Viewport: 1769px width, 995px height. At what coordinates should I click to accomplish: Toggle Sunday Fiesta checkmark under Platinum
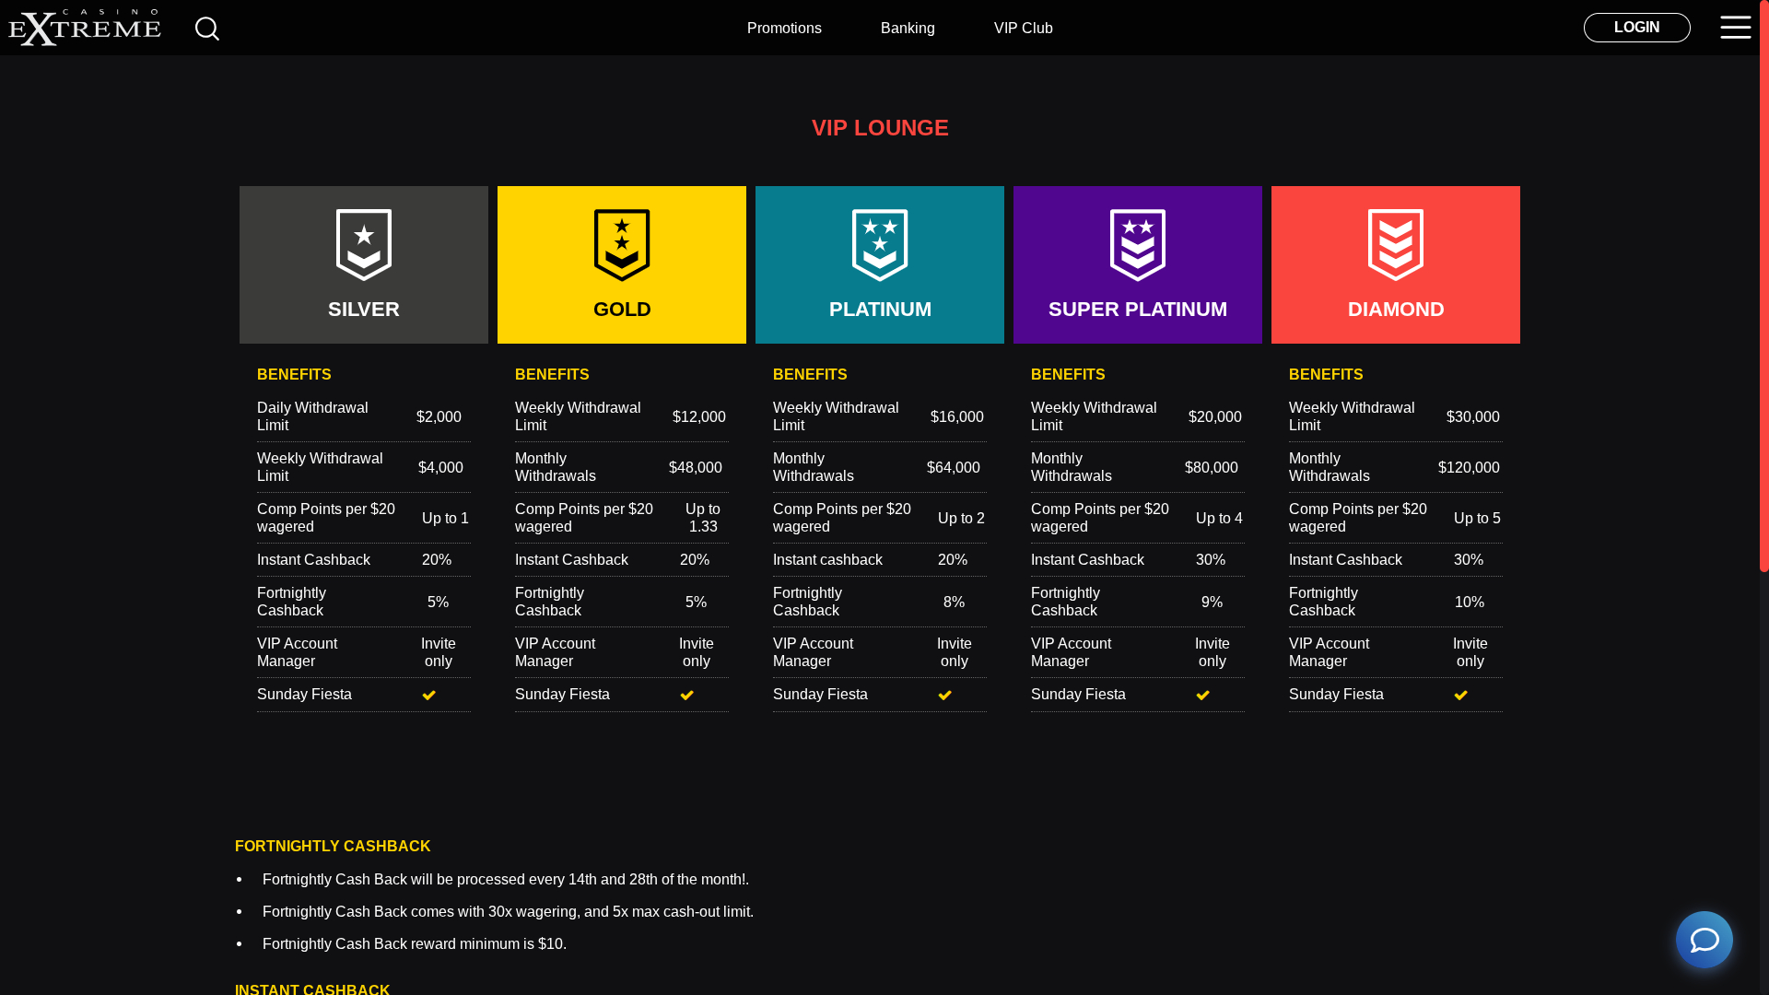pos(944,695)
